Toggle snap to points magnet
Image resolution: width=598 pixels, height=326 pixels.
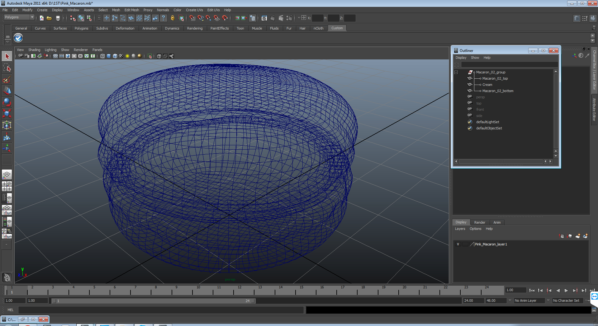point(209,18)
